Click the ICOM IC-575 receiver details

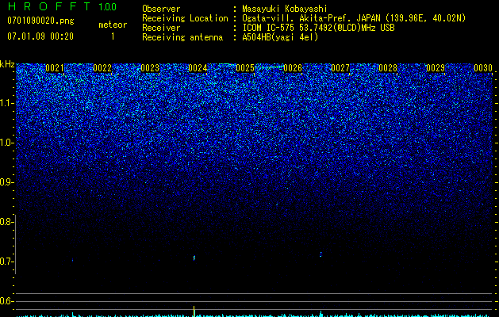point(318,28)
